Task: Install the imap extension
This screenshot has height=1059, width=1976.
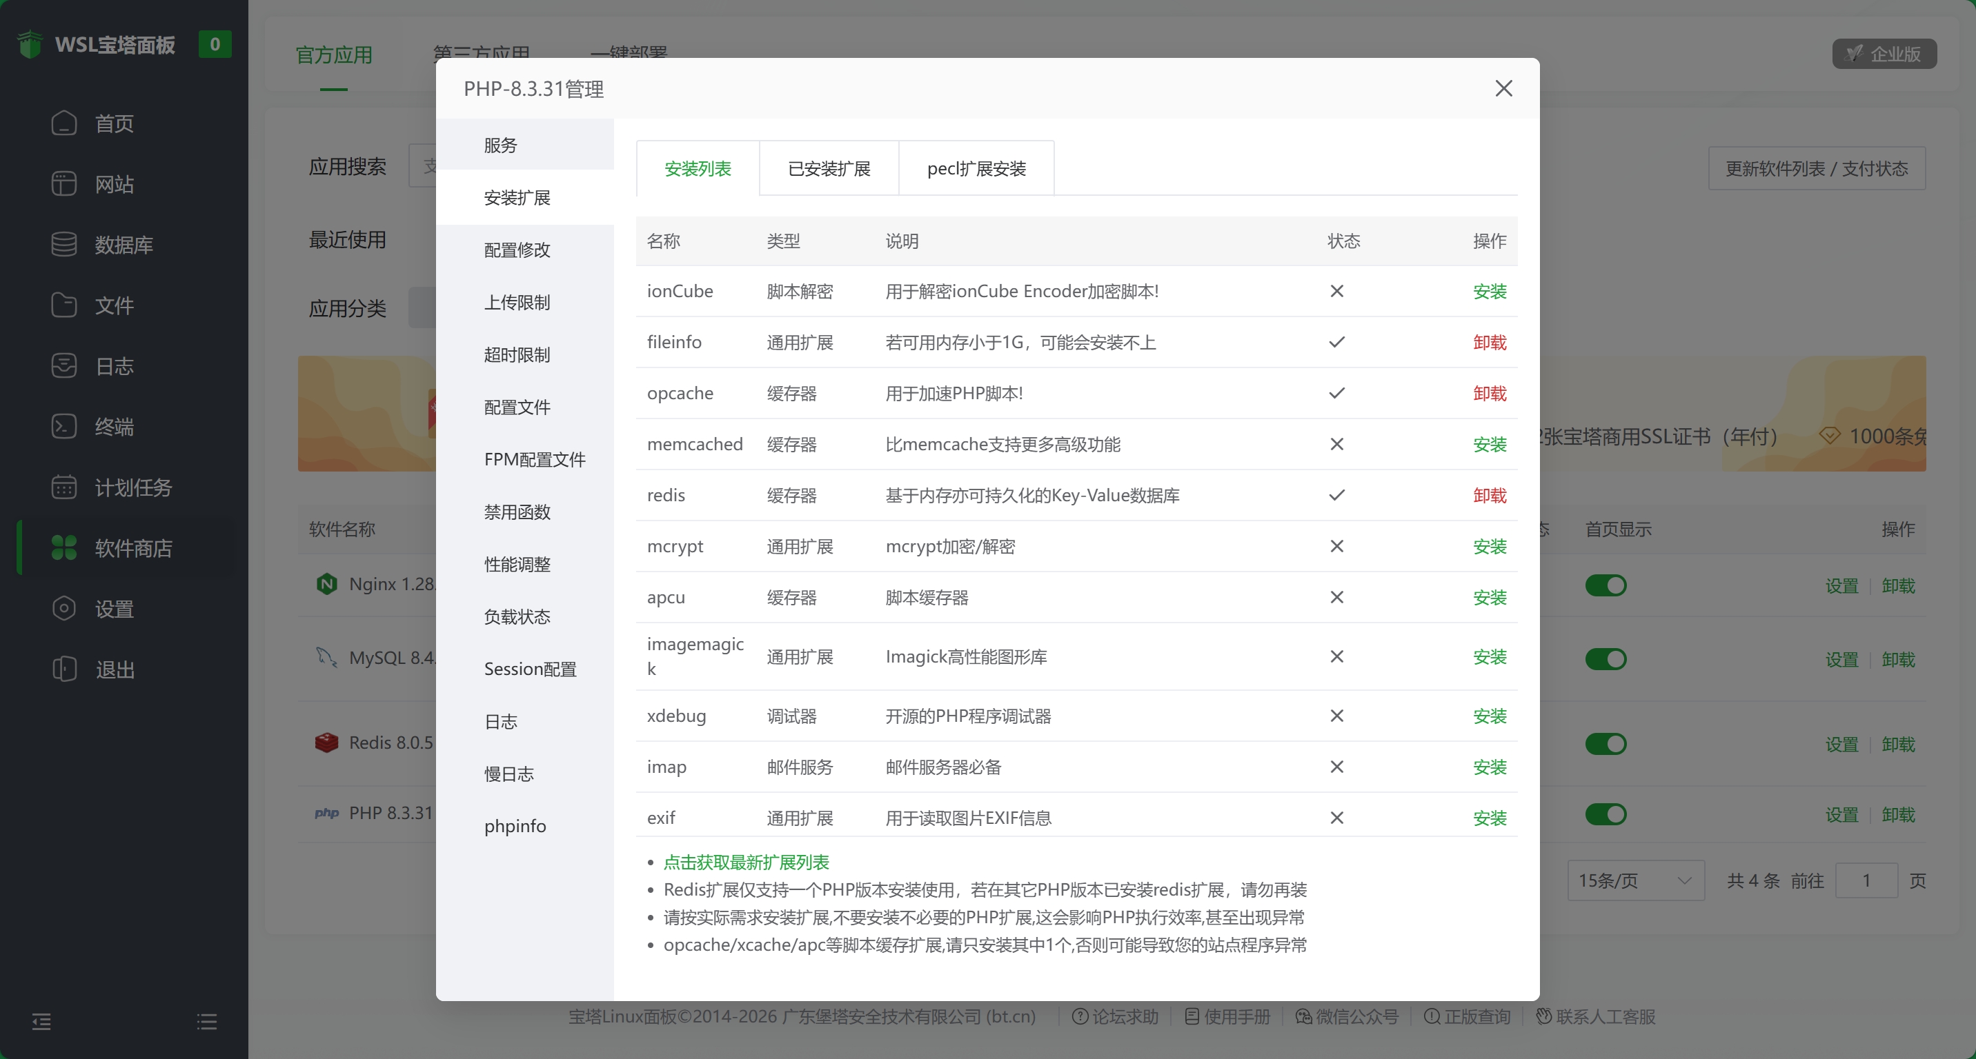Action: click(x=1490, y=767)
